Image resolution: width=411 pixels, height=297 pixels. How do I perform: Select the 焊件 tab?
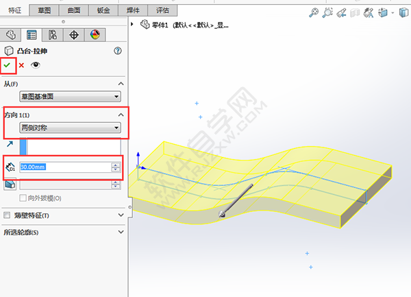(x=133, y=10)
